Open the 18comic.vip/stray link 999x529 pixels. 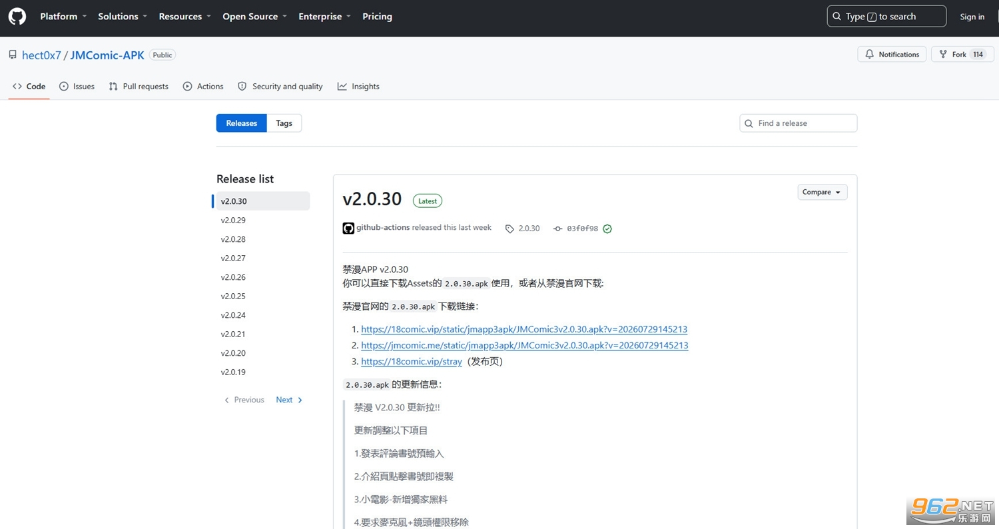tap(412, 362)
